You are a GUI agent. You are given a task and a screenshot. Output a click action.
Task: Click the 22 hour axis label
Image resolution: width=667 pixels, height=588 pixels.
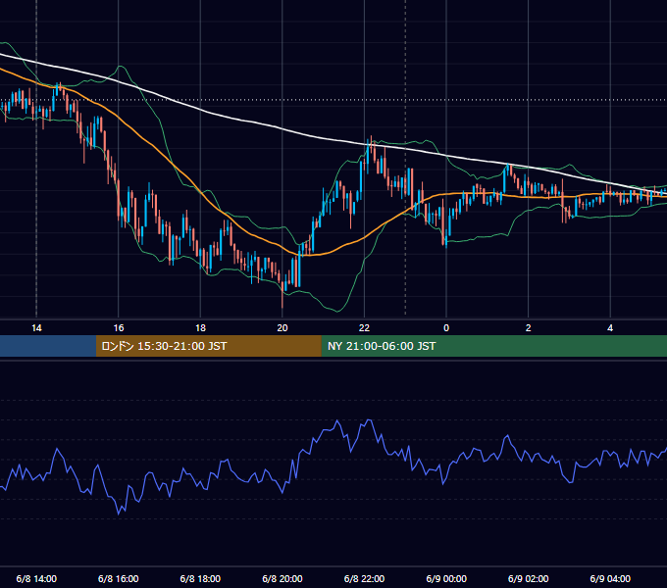[x=364, y=328]
